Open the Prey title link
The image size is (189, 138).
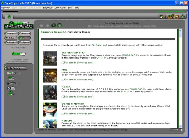pyautogui.click(x=64, y=70)
